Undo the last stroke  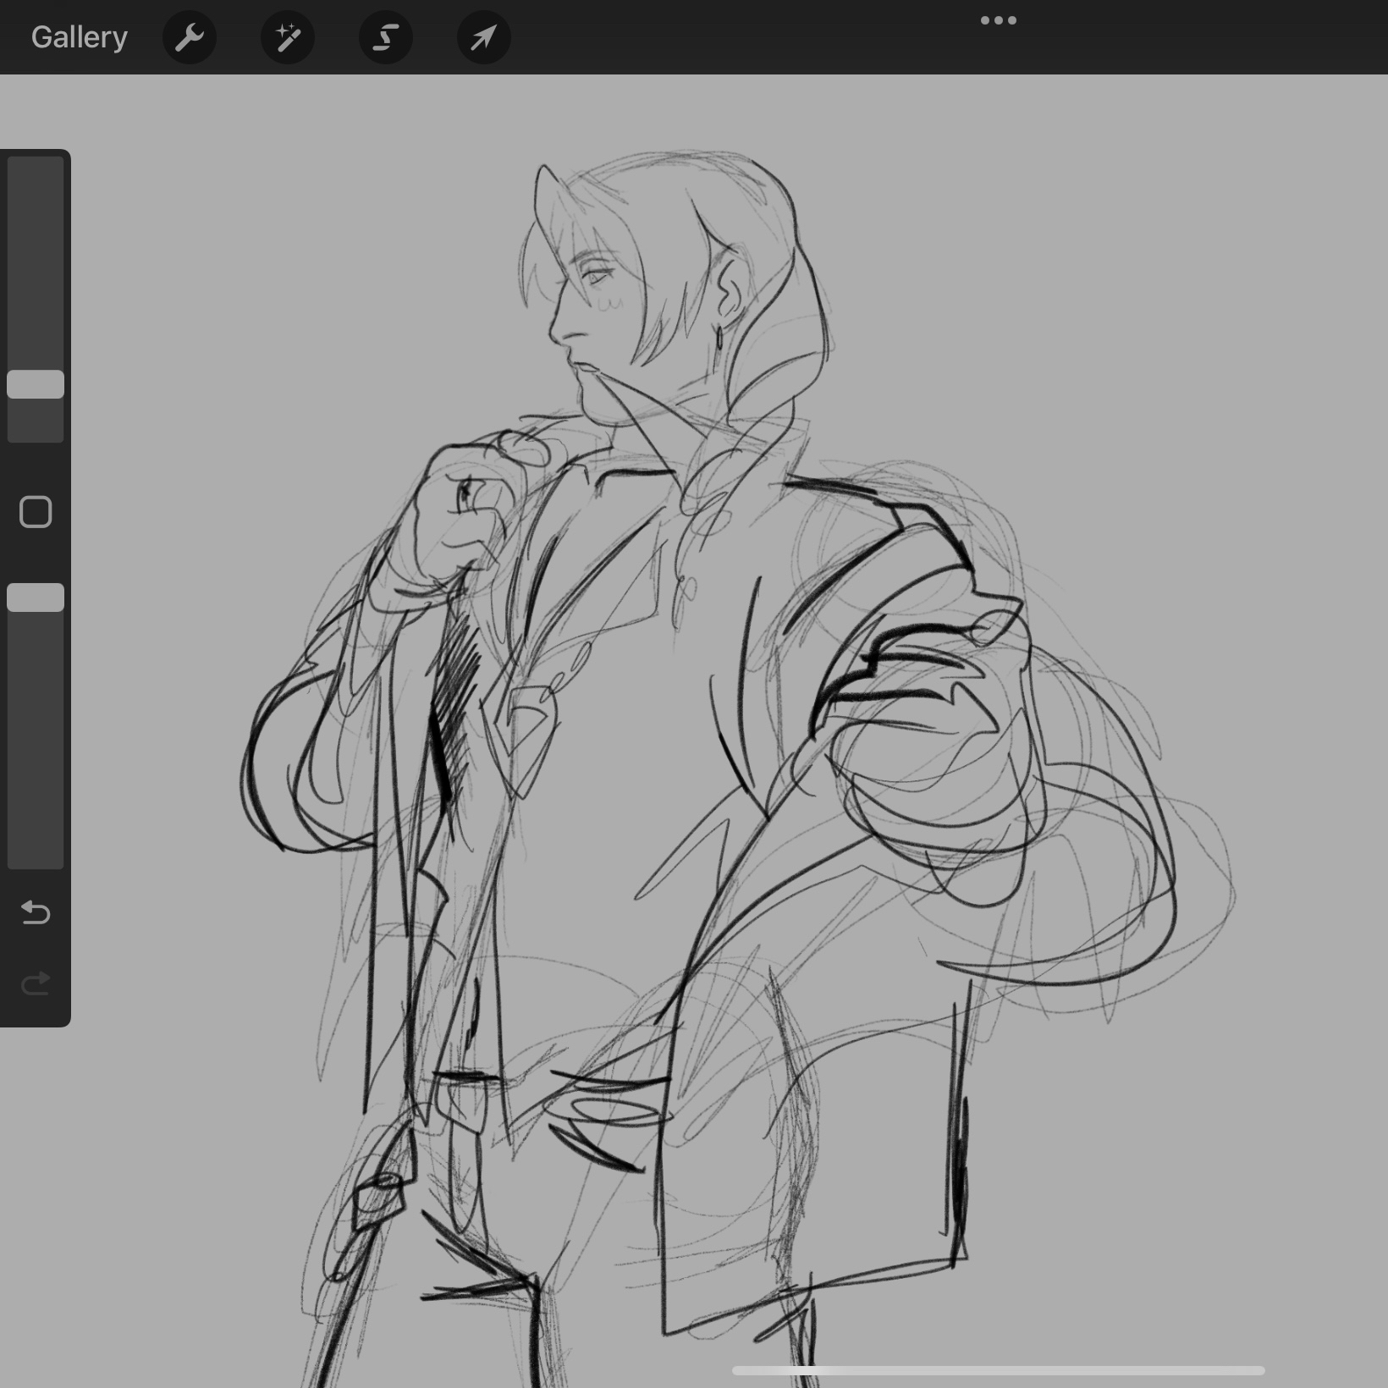pos(36,912)
